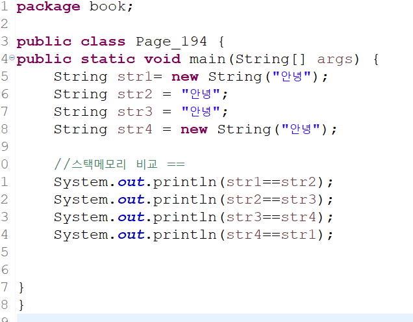This screenshot has height=322, width=413.
Task: Click line number 9 in the gutter below str4
Action: pos(5,147)
